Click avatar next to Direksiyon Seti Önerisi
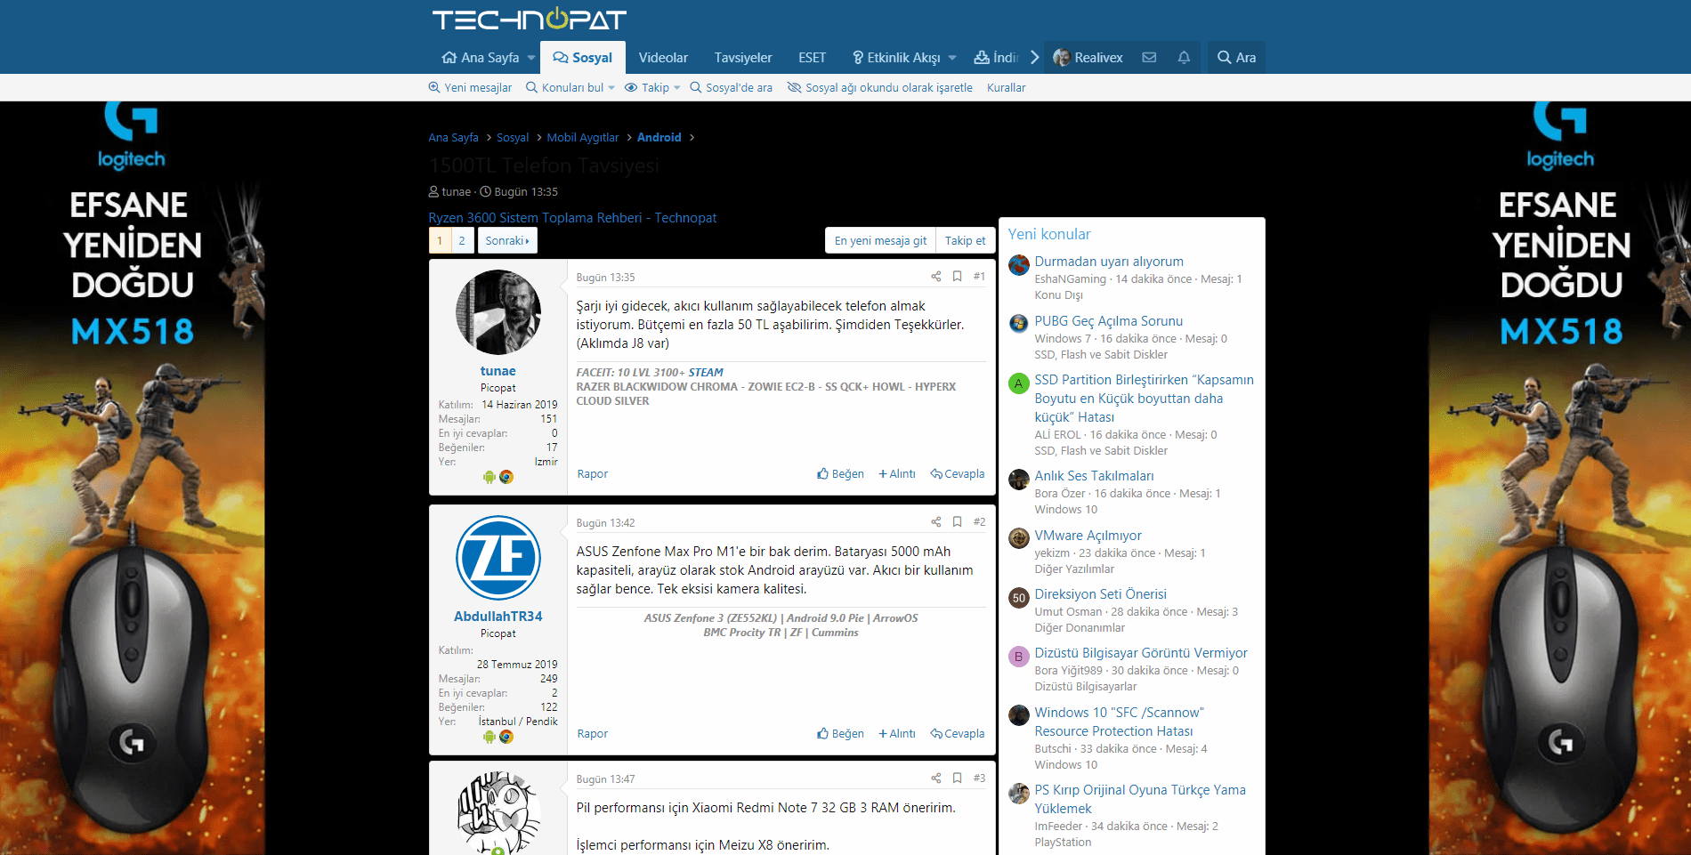1691x855 pixels. pyautogui.click(x=1019, y=598)
